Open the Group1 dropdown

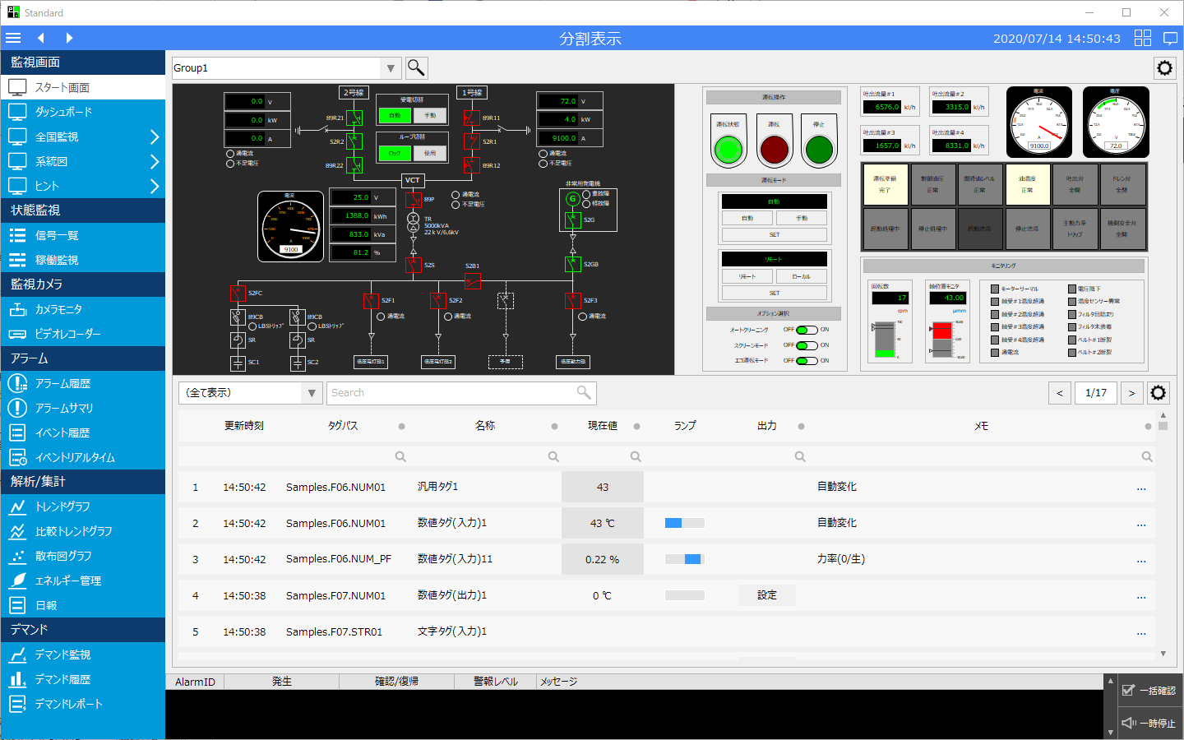point(391,68)
